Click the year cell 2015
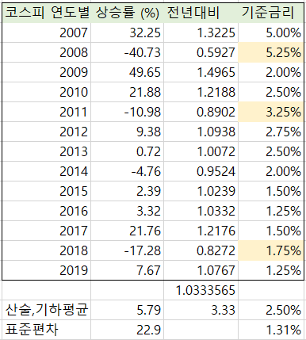306x340 pixels. [x=47, y=191]
